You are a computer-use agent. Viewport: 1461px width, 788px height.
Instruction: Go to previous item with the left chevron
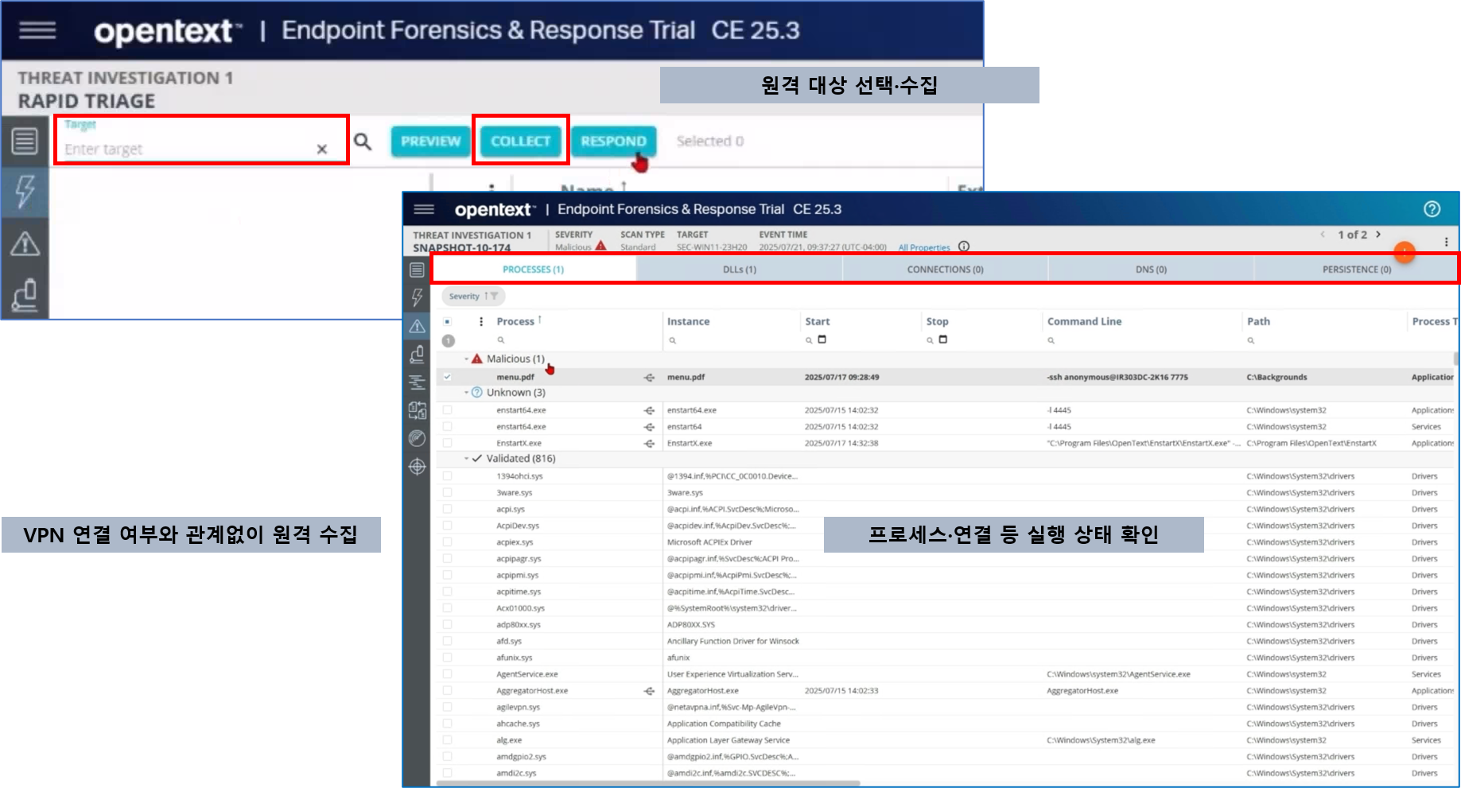point(1323,235)
